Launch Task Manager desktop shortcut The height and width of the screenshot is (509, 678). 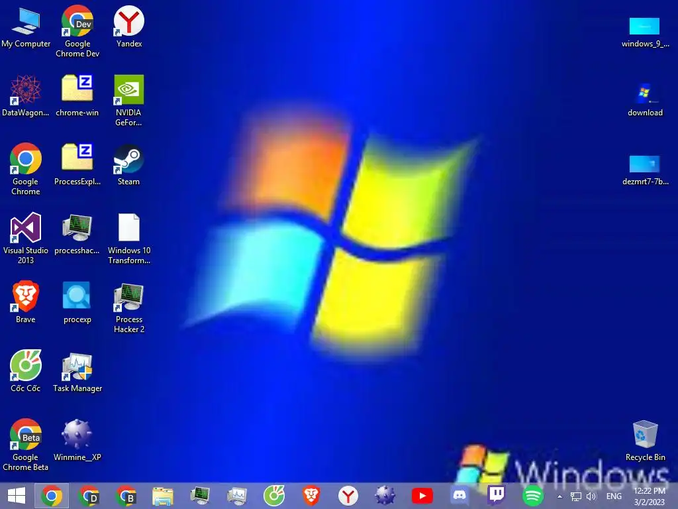click(x=77, y=372)
